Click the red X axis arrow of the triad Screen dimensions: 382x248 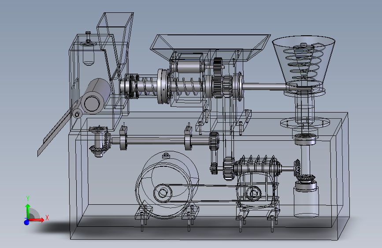point(37,220)
